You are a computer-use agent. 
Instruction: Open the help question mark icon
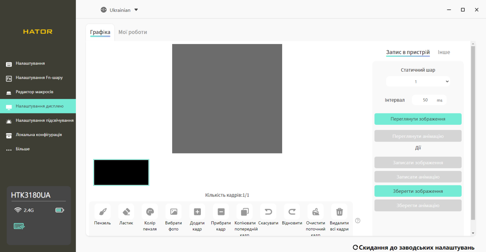(x=358, y=221)
